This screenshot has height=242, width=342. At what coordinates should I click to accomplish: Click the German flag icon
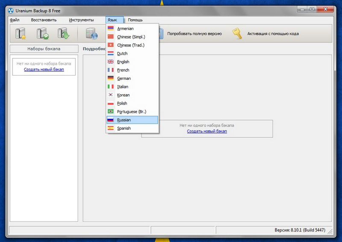click(111, 78)
